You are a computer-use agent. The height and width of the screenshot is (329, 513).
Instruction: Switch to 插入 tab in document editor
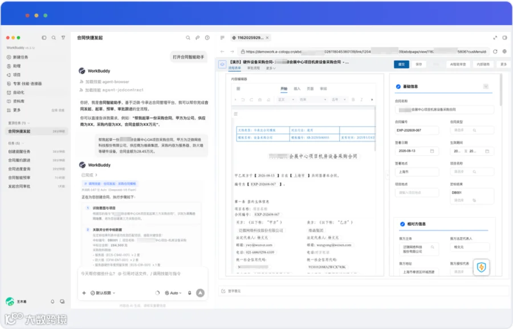pyautogui.click(x=297, y=89)
